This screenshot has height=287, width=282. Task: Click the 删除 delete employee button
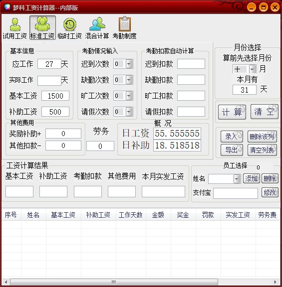point(270,178)
